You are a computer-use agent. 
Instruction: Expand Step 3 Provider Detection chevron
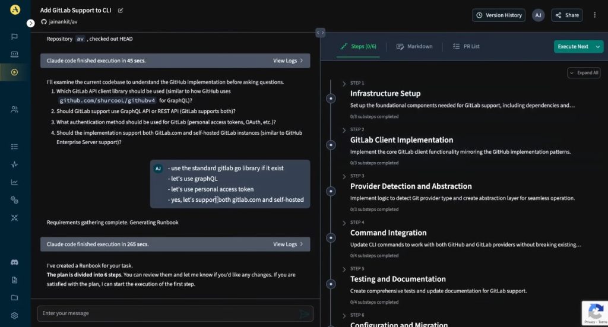[344, 176]
